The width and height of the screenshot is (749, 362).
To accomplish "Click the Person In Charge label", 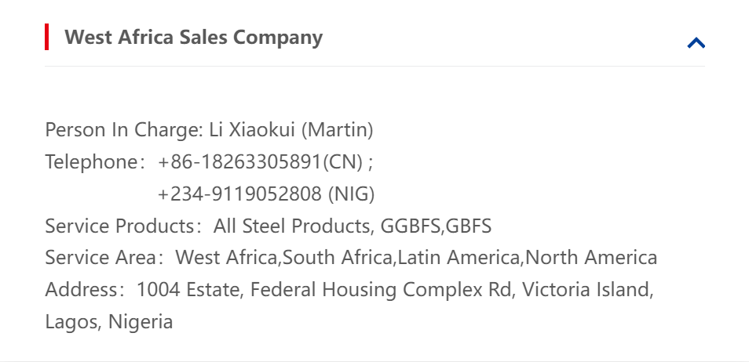I will pyautogui.click(x=124, y=130).
